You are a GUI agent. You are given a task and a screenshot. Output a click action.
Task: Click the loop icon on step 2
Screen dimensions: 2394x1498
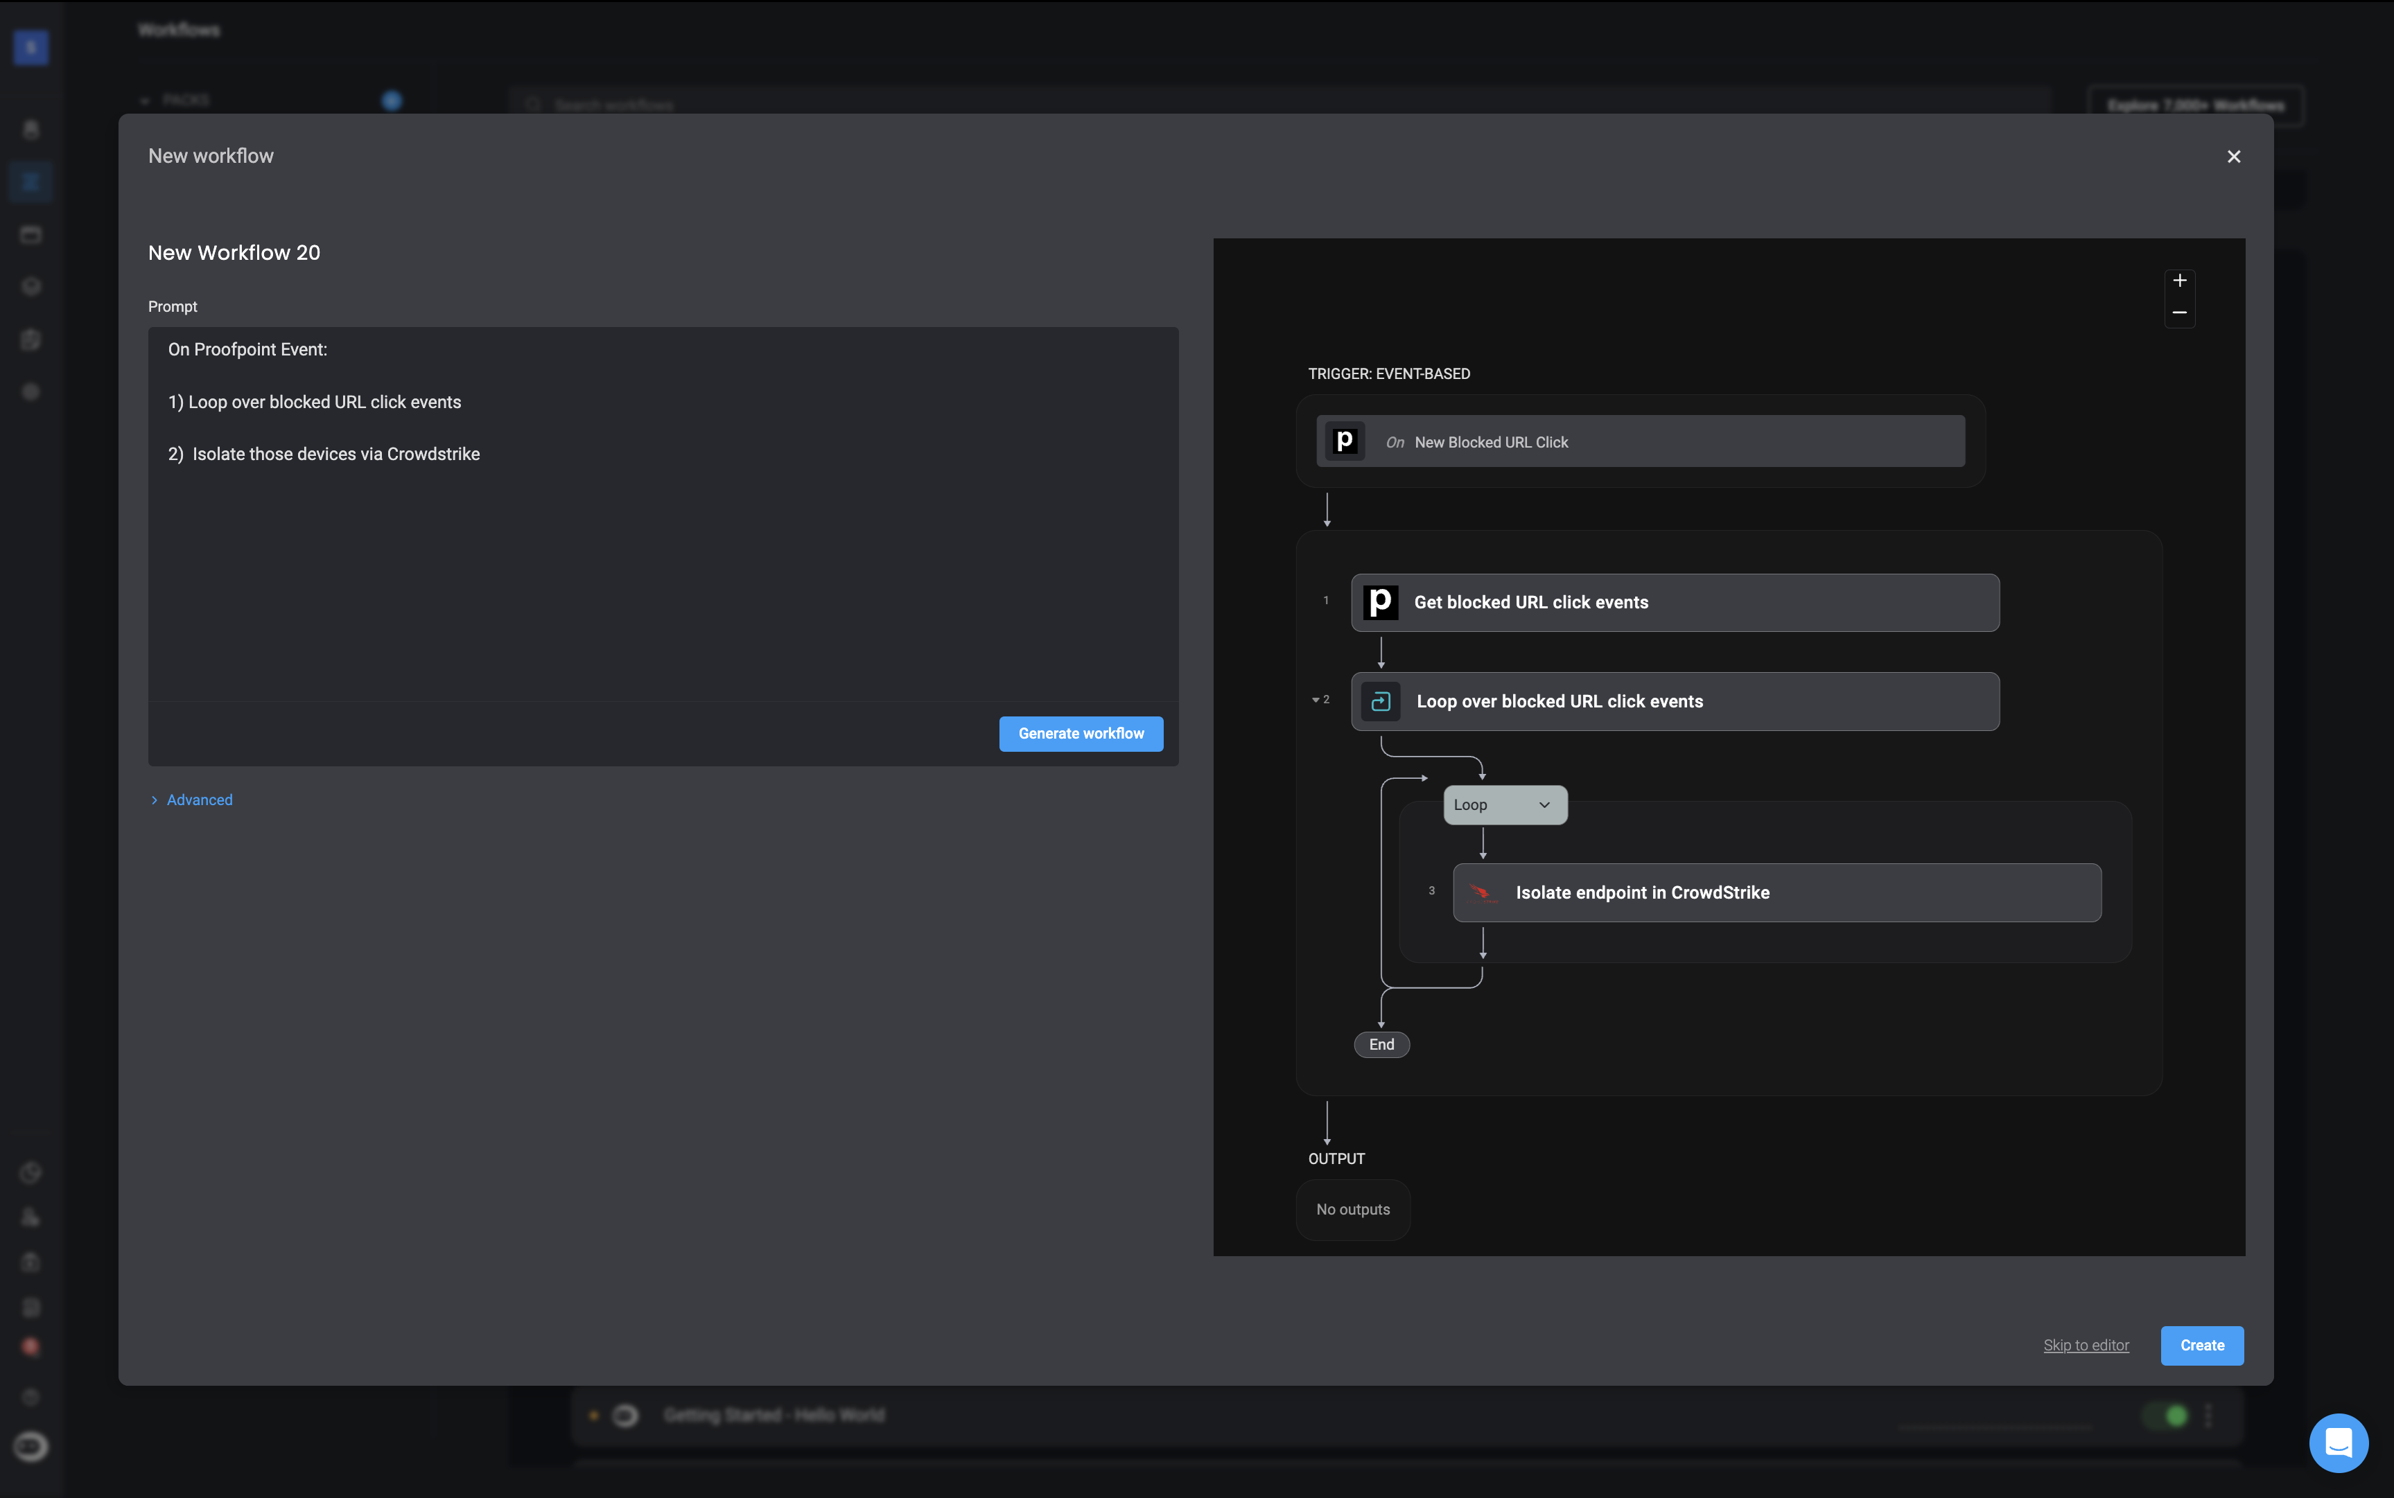pyautogui.click(x=1380, y=701)
